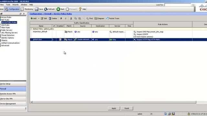Click the Inspect HTTP Map HTTP-MAP1 action
Screen dimensions: 207x116
[148, 40]
